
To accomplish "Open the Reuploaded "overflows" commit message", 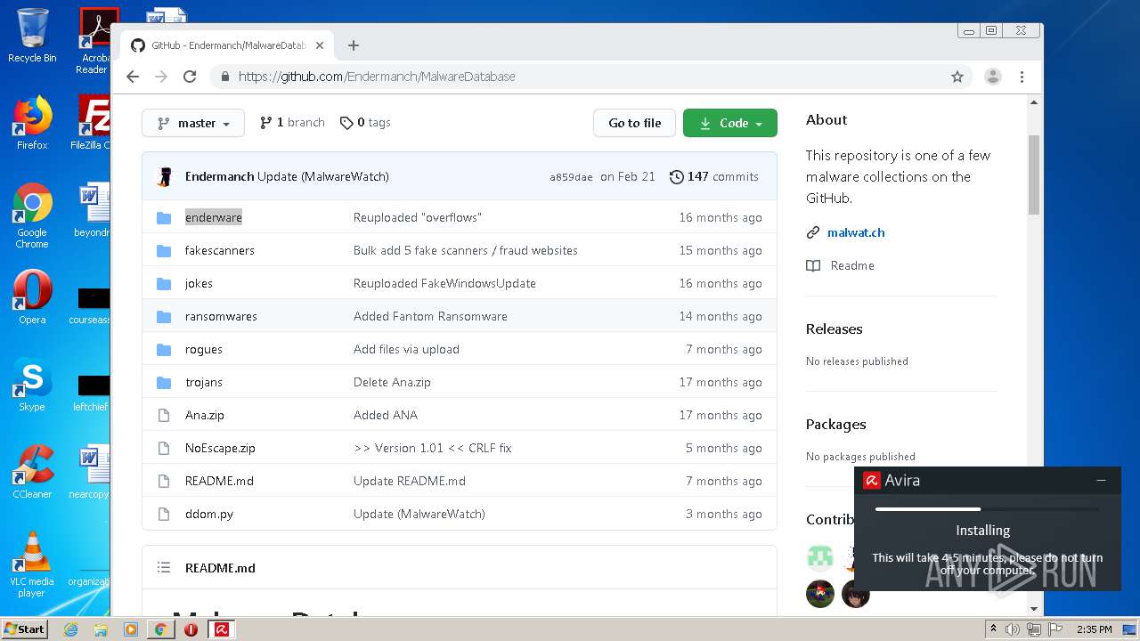I will point(417,217).
